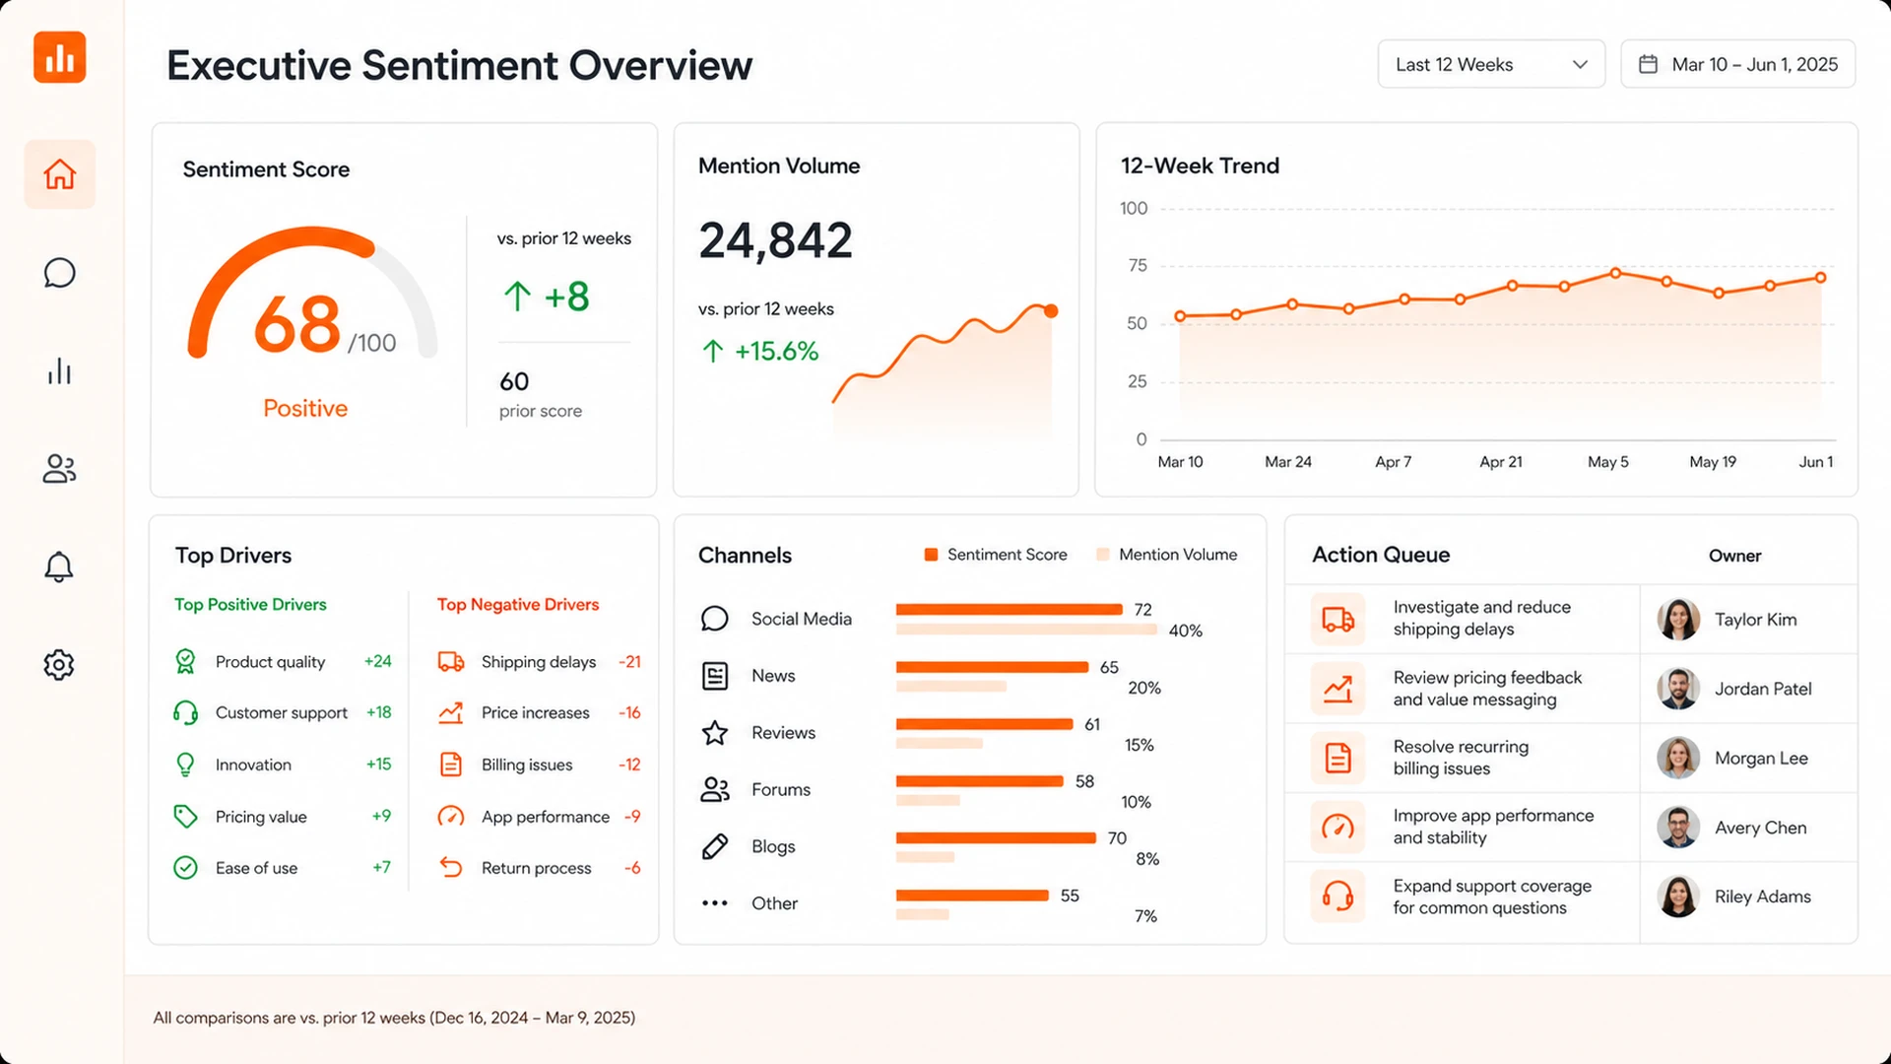
Task: Click the Return process arrow icon
Action: click(451, 867)
